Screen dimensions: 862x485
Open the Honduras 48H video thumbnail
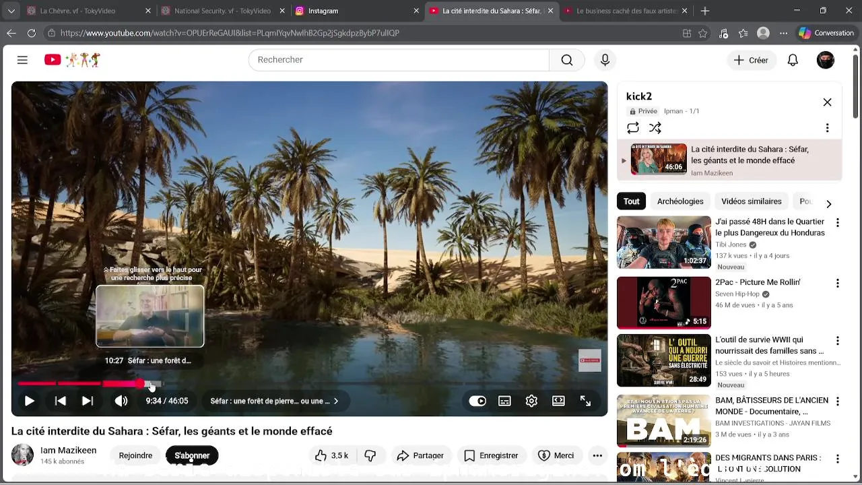click(x=664, y=243)
